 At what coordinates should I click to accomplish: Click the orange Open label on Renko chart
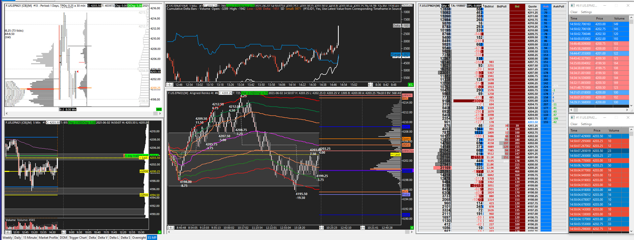tap(406, 139)
